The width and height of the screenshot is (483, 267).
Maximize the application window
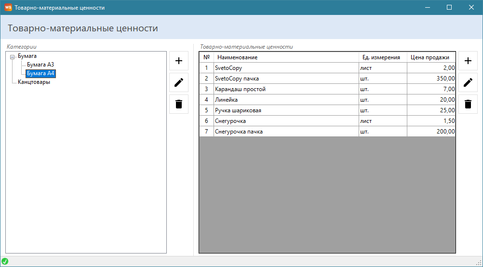pyautogui.click(x=449, y=7)
